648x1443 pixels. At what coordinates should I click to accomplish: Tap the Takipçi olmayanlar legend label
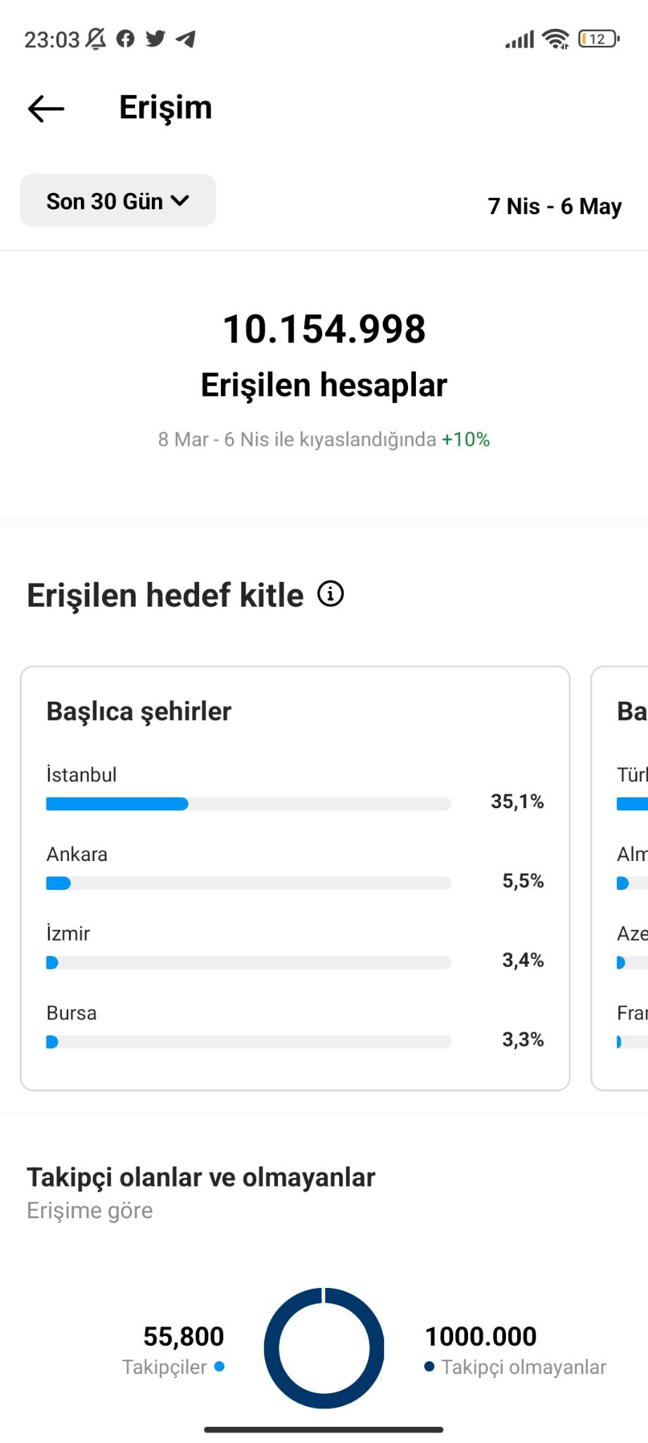[x=523, y=1367]
